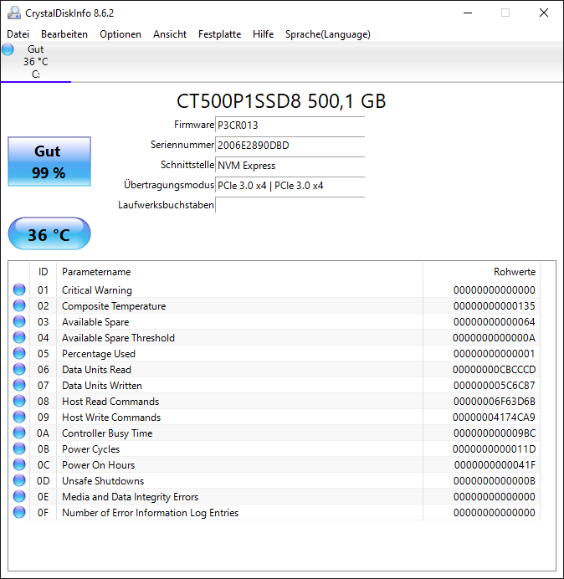564x579 pixels.
Task: Open the Optionen menu
Action: point(120,34)
